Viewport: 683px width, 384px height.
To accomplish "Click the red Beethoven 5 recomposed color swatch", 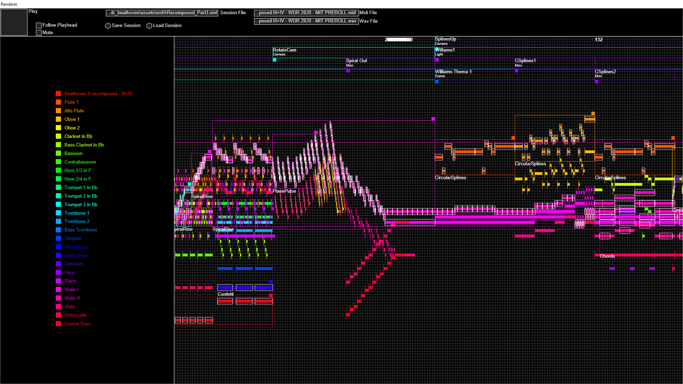I will [58, 94].
